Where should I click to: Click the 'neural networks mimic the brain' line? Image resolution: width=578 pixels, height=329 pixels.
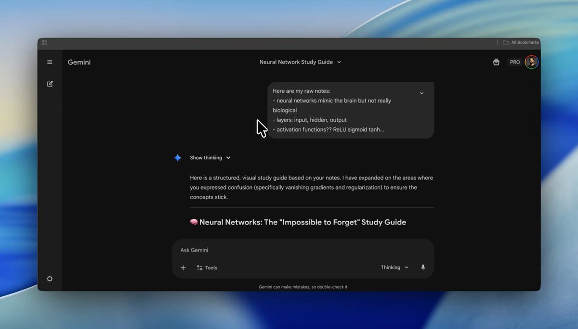pyautogui.click(x=332, y=105)
